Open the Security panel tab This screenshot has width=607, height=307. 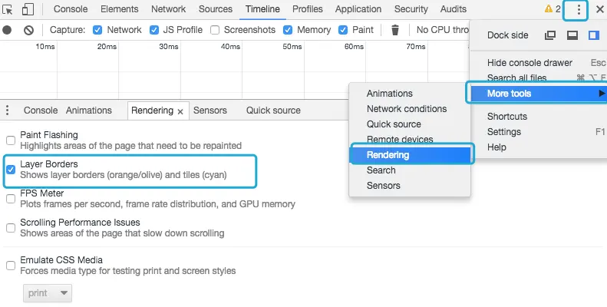[x=411, y=9]
